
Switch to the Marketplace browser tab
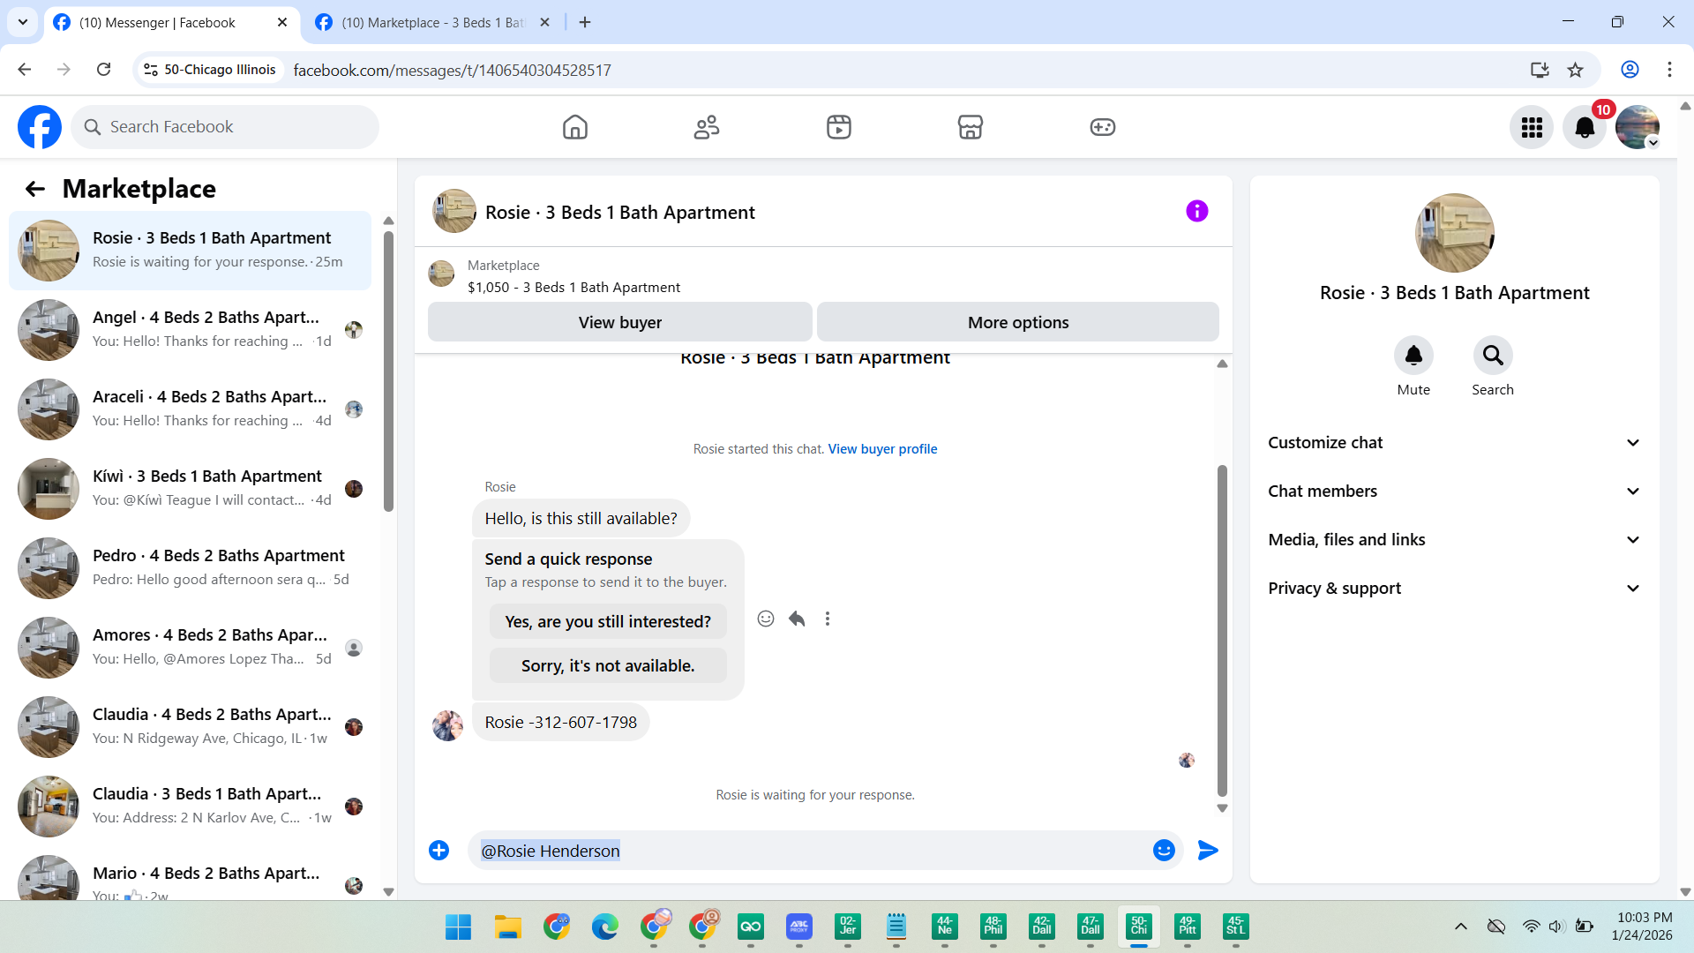(x=432, y=22)
